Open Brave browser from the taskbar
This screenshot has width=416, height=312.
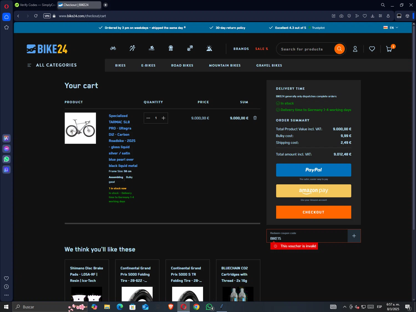(x=171, y=307)
